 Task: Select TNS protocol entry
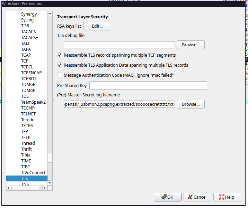click(x=25, y=184)
